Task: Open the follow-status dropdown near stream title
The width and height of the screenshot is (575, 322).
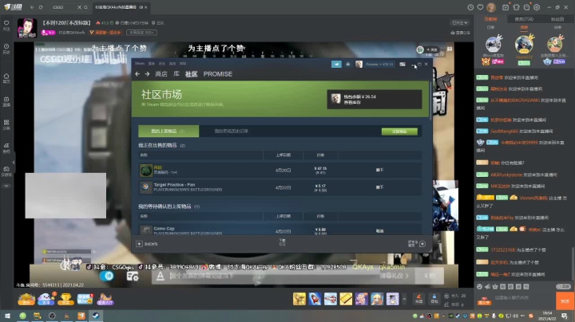Action: pyautogui.click(x=460, y=22)
